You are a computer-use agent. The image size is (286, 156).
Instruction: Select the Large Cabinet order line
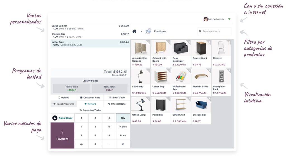tap(90, 27)
